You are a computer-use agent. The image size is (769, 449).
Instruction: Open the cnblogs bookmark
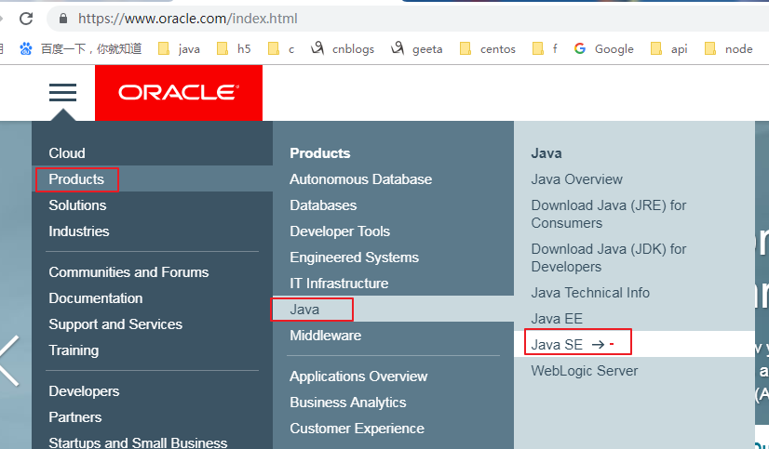click(343, 48)
